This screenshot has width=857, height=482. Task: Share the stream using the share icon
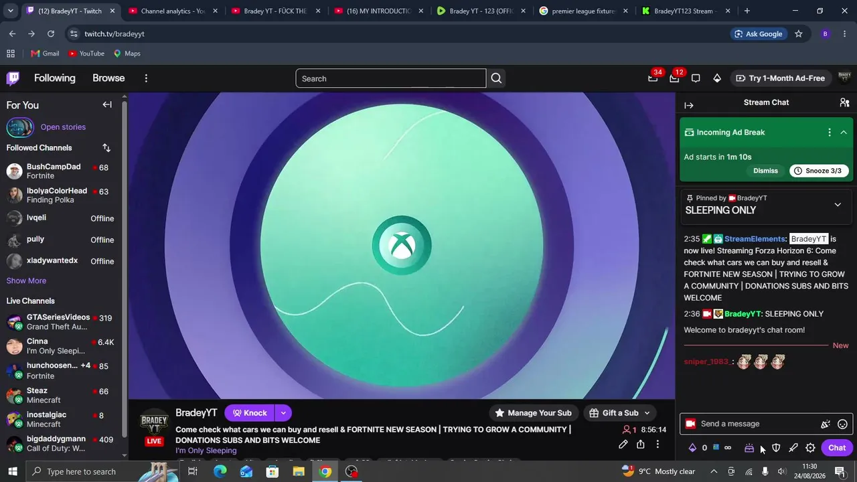(x=641, y=445)
